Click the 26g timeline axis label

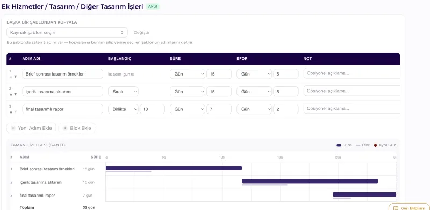point(338,157)
